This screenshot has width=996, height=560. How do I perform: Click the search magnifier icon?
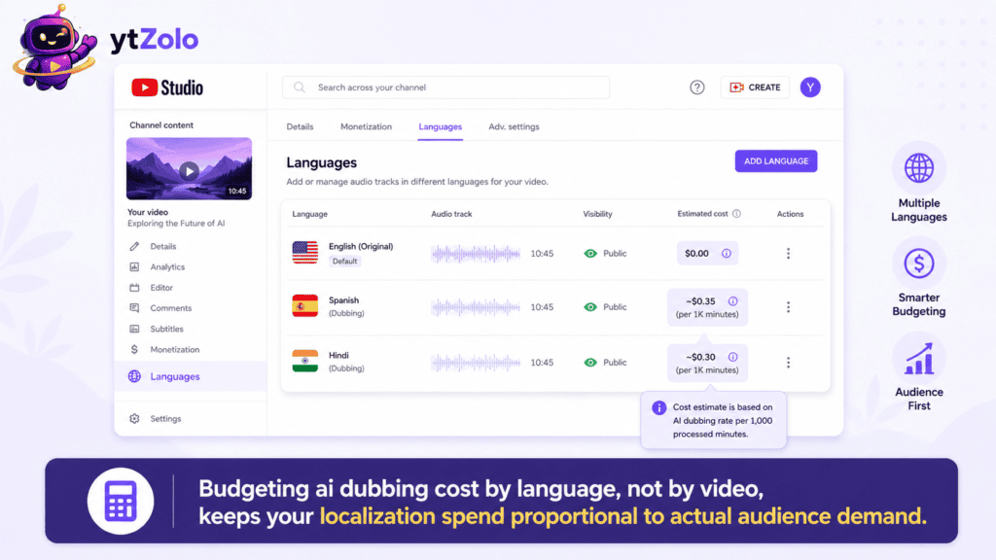coord(300,87)
